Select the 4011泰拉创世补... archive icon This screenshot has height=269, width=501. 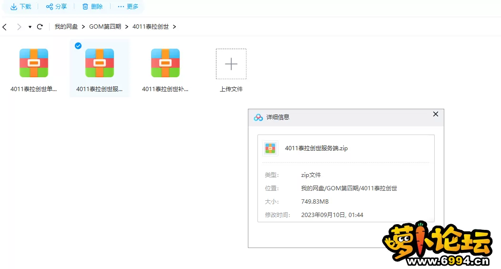[165, 63]
